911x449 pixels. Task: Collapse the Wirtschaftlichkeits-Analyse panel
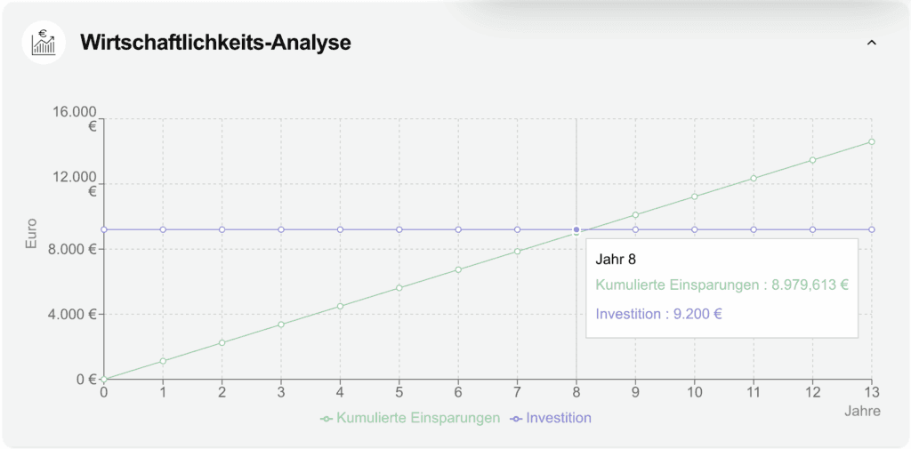click(x=872, y=43)
